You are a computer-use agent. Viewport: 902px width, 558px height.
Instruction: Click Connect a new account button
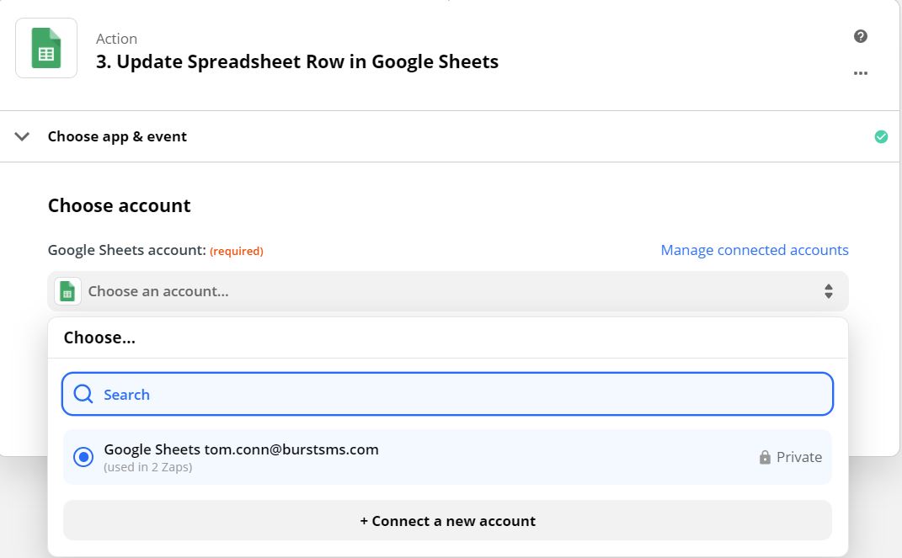[x=447, y=521]
